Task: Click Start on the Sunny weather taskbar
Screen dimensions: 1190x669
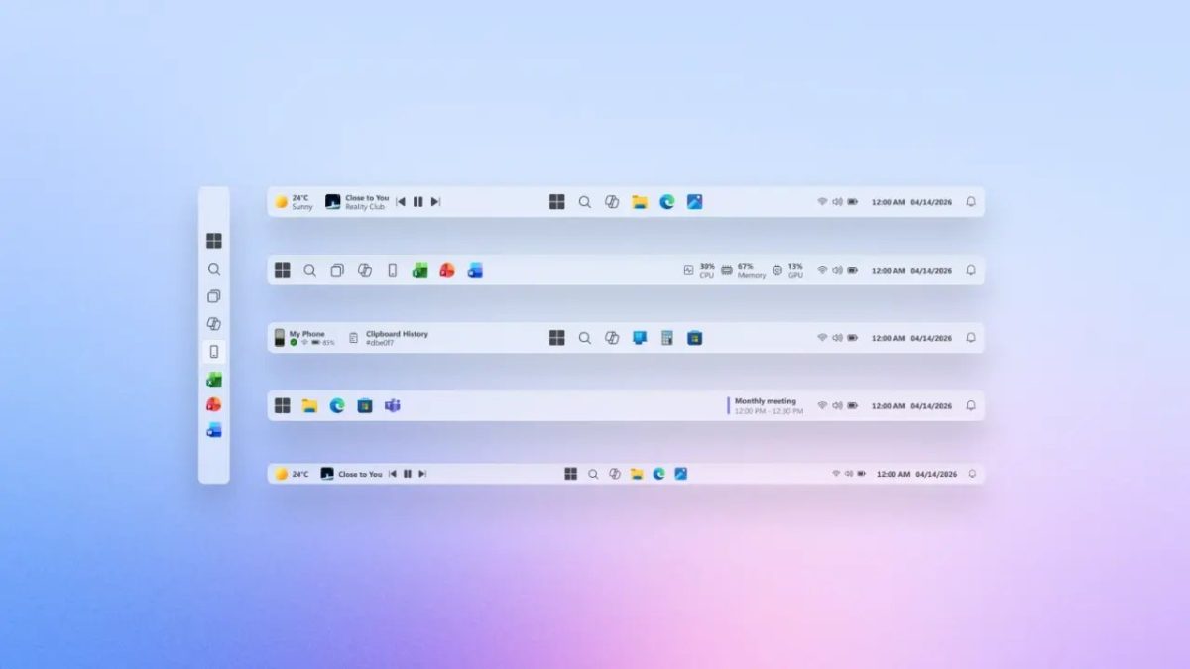Action: tap(557, 202)
